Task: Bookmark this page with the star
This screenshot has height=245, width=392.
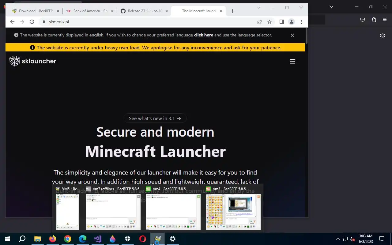Action: [269, 22]
